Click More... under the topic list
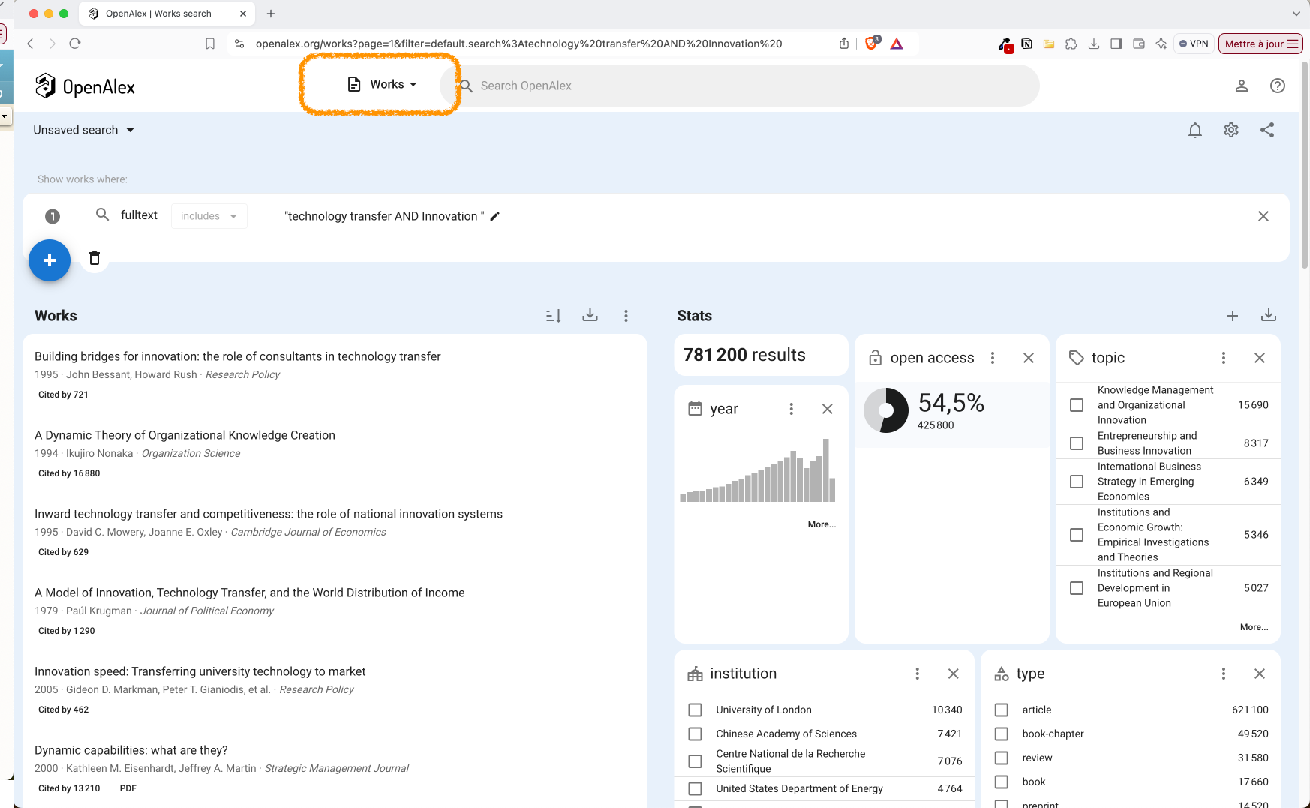 coord(1254,627)
